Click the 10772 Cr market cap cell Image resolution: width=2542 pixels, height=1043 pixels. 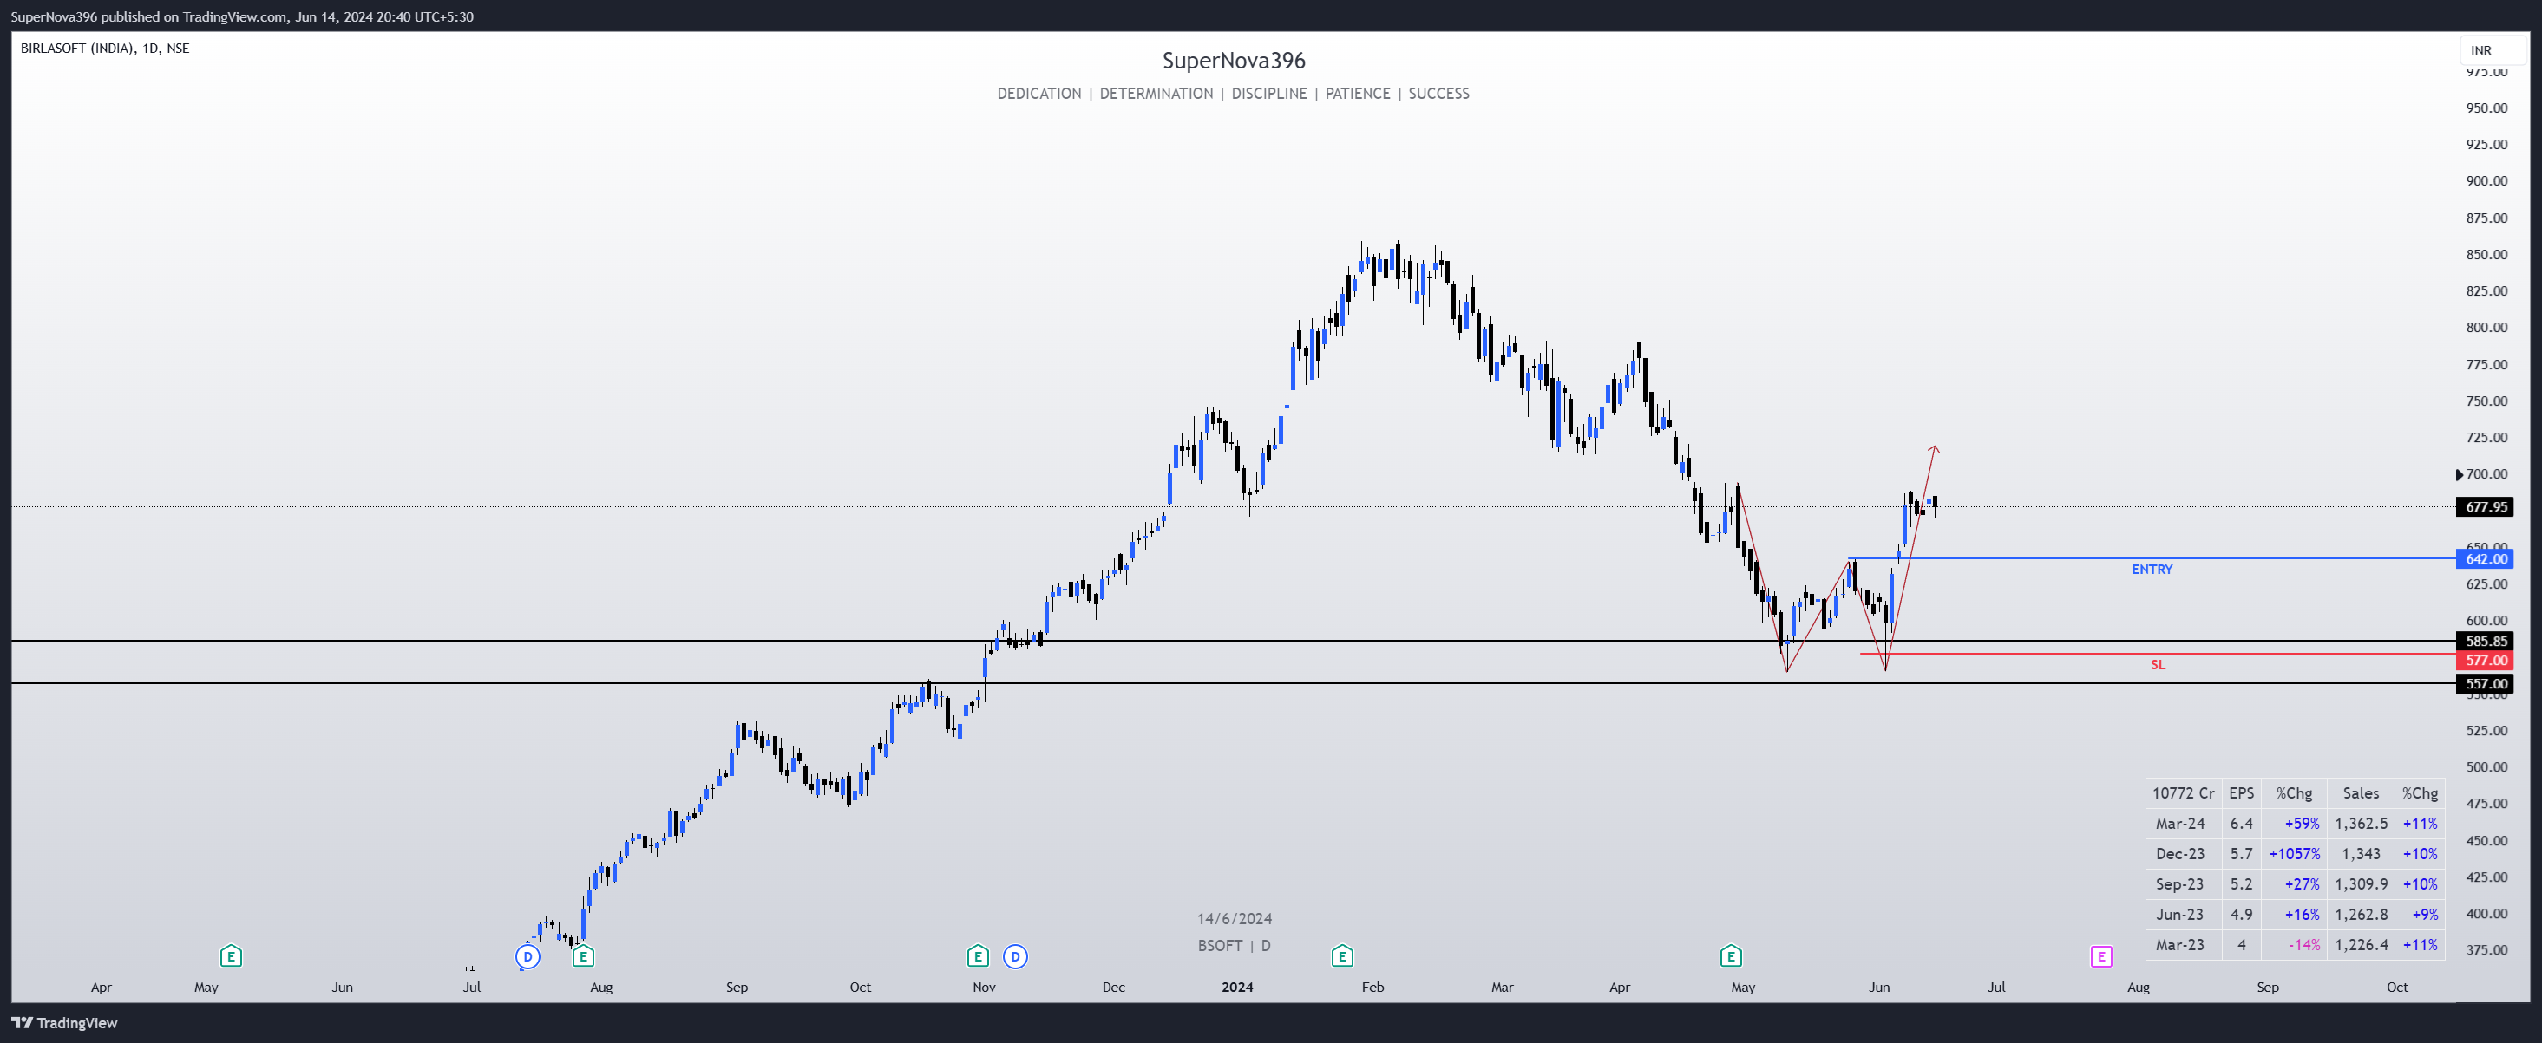[x=2183, y=793]
